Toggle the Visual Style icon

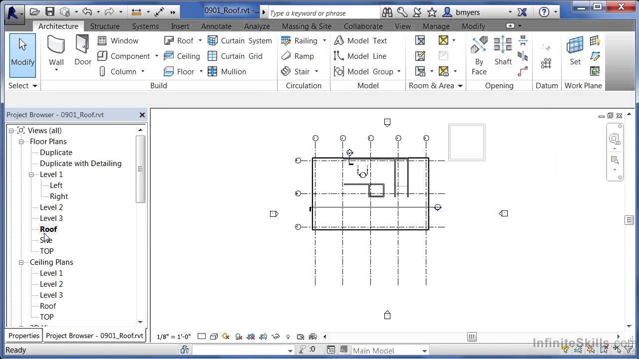pos(214,337)
